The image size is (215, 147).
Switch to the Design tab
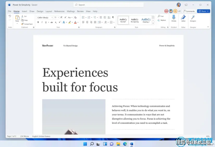[40, 11]
